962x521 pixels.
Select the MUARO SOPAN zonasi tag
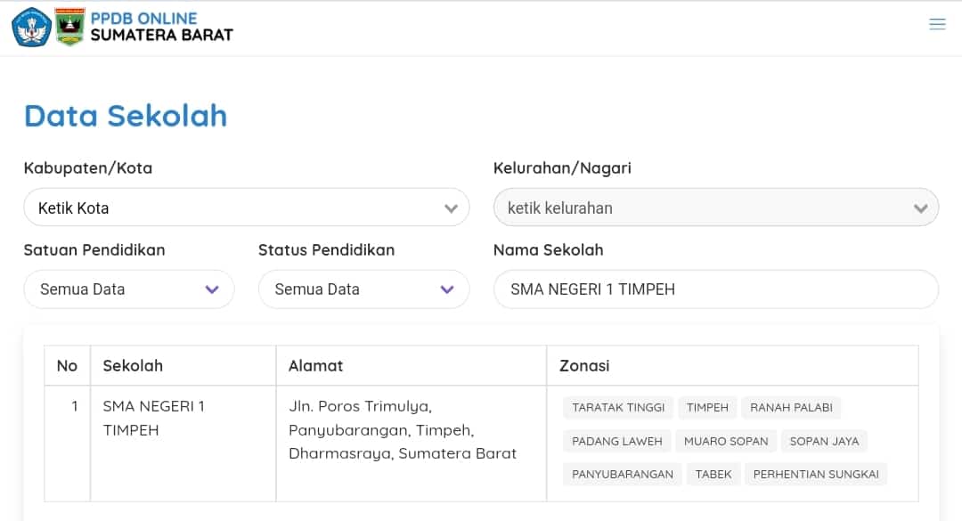point(726,441)
